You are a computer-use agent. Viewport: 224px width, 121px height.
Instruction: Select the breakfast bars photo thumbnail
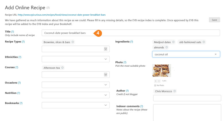(x=162, y=70)
